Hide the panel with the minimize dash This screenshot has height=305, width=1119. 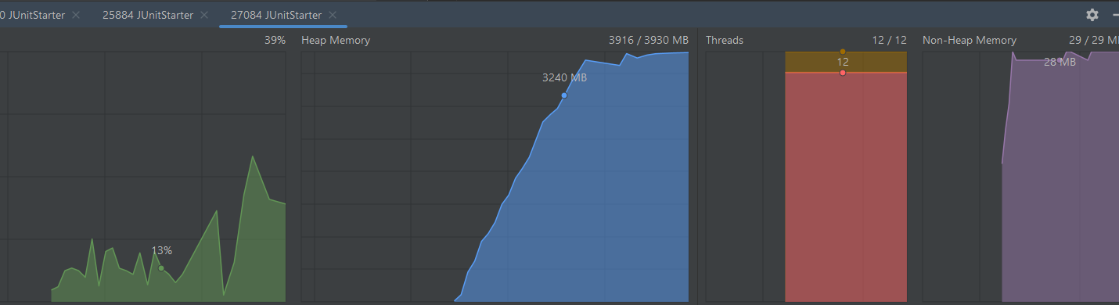(x=1115, y=15)
